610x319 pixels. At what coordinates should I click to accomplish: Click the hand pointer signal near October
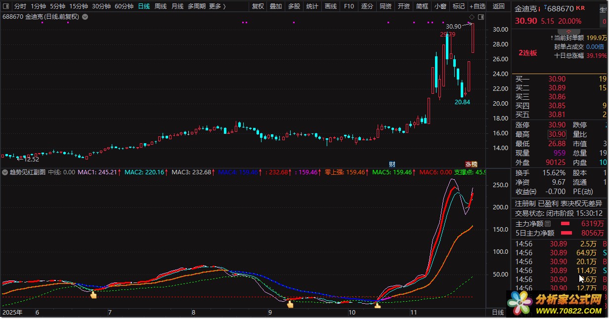(378, 306)
